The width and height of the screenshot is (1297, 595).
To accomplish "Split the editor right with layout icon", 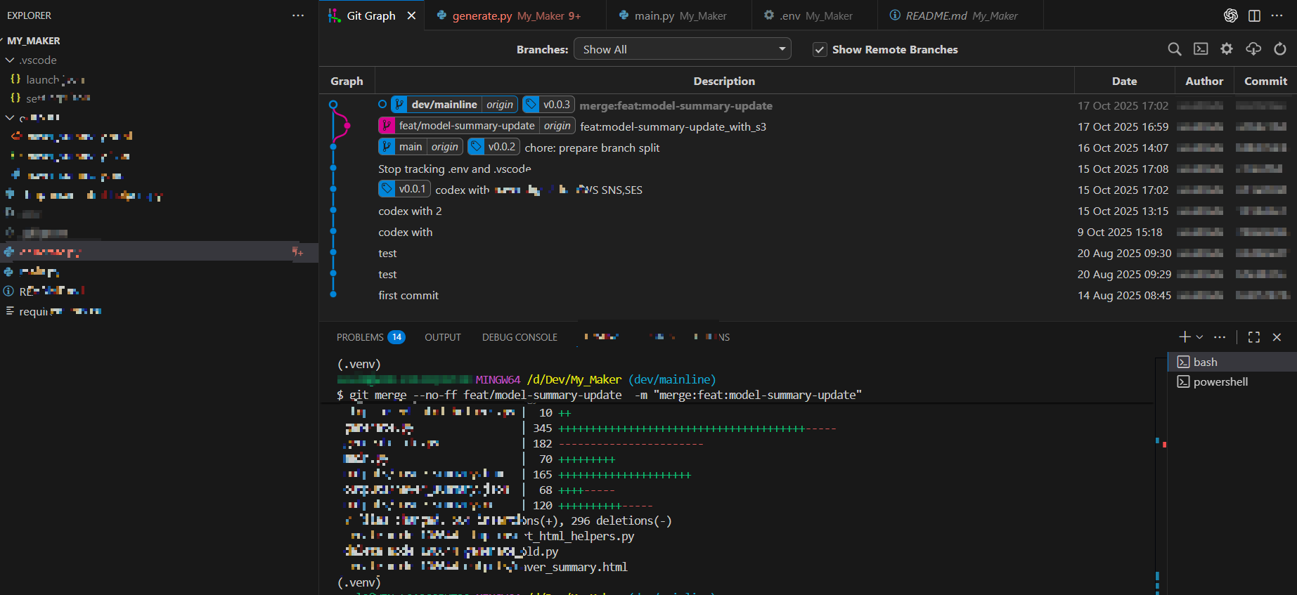I will click(1254, 15).
